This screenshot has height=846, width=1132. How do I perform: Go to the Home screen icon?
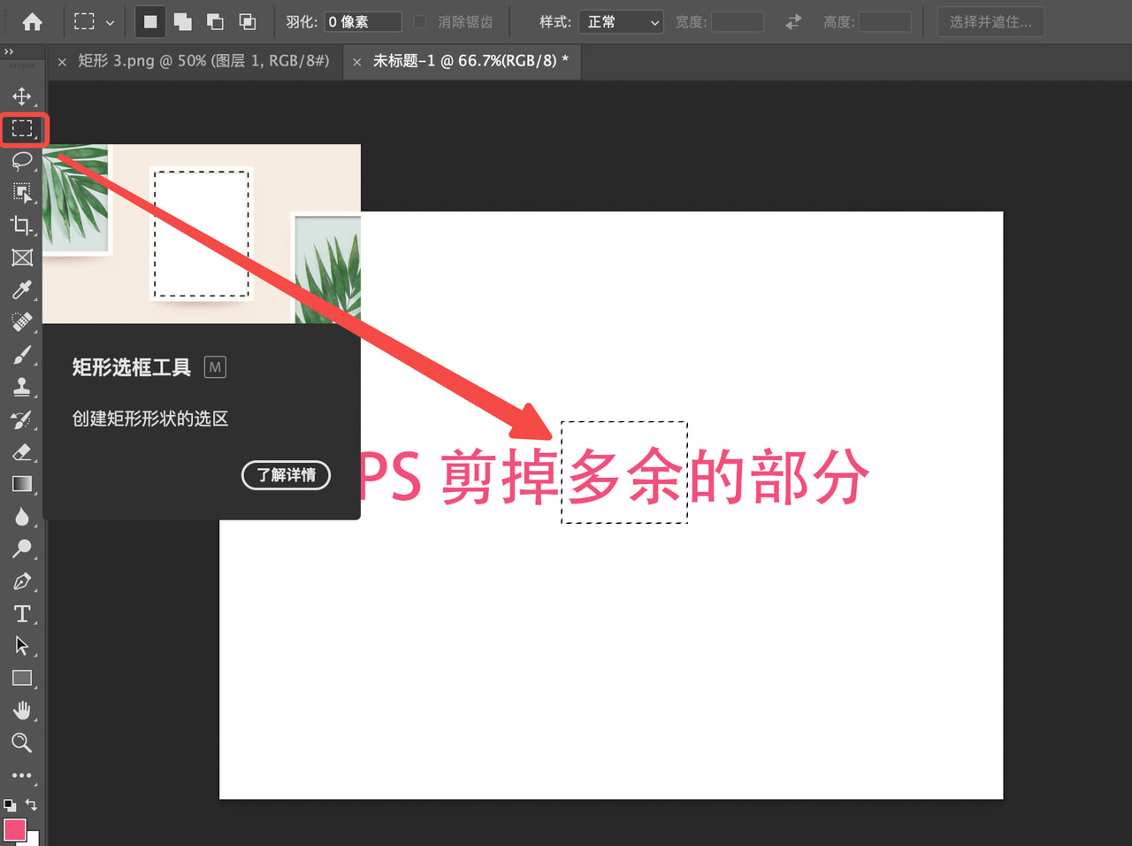pyautogui.click(x=32, y=22)
